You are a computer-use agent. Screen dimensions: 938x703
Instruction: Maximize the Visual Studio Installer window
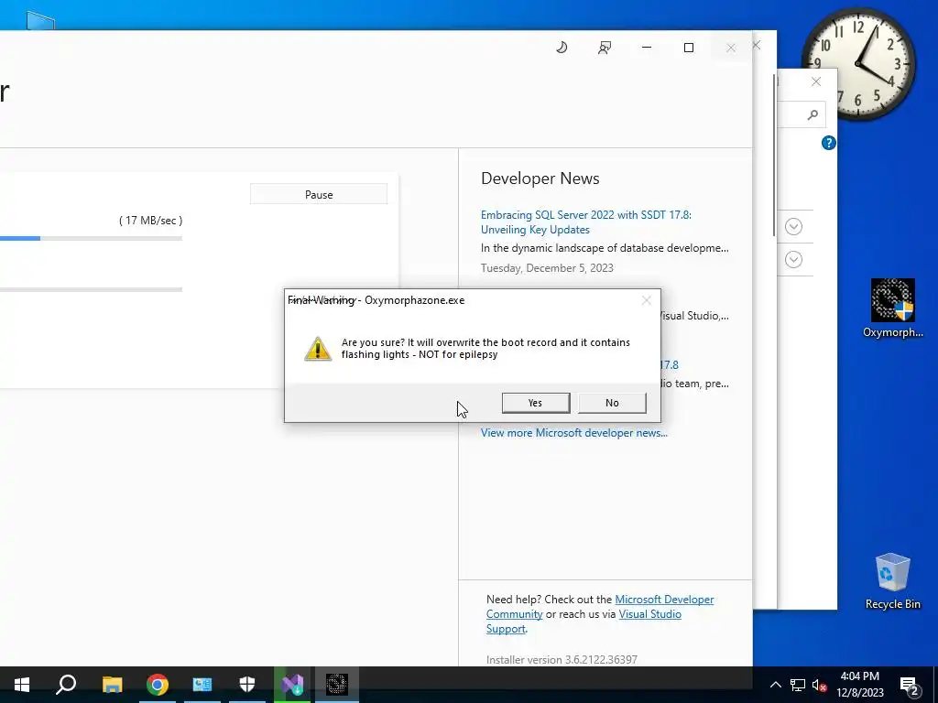(689, 48)
